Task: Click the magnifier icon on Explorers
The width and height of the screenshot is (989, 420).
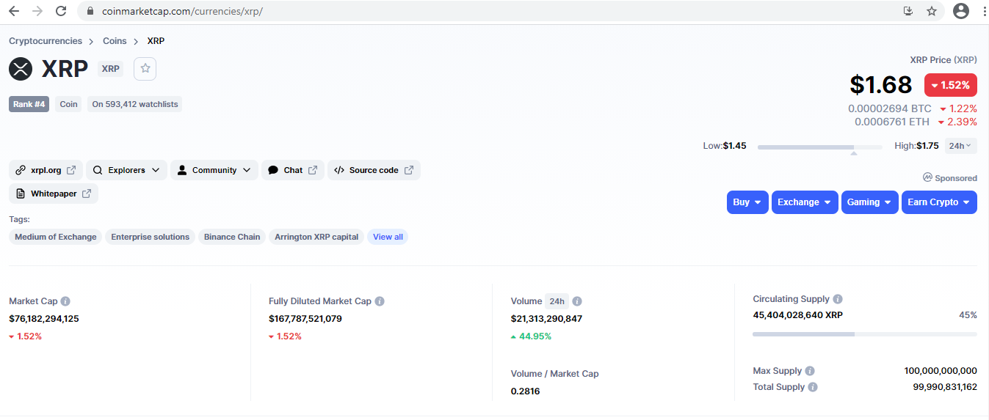Action: (x=98, y=170)
